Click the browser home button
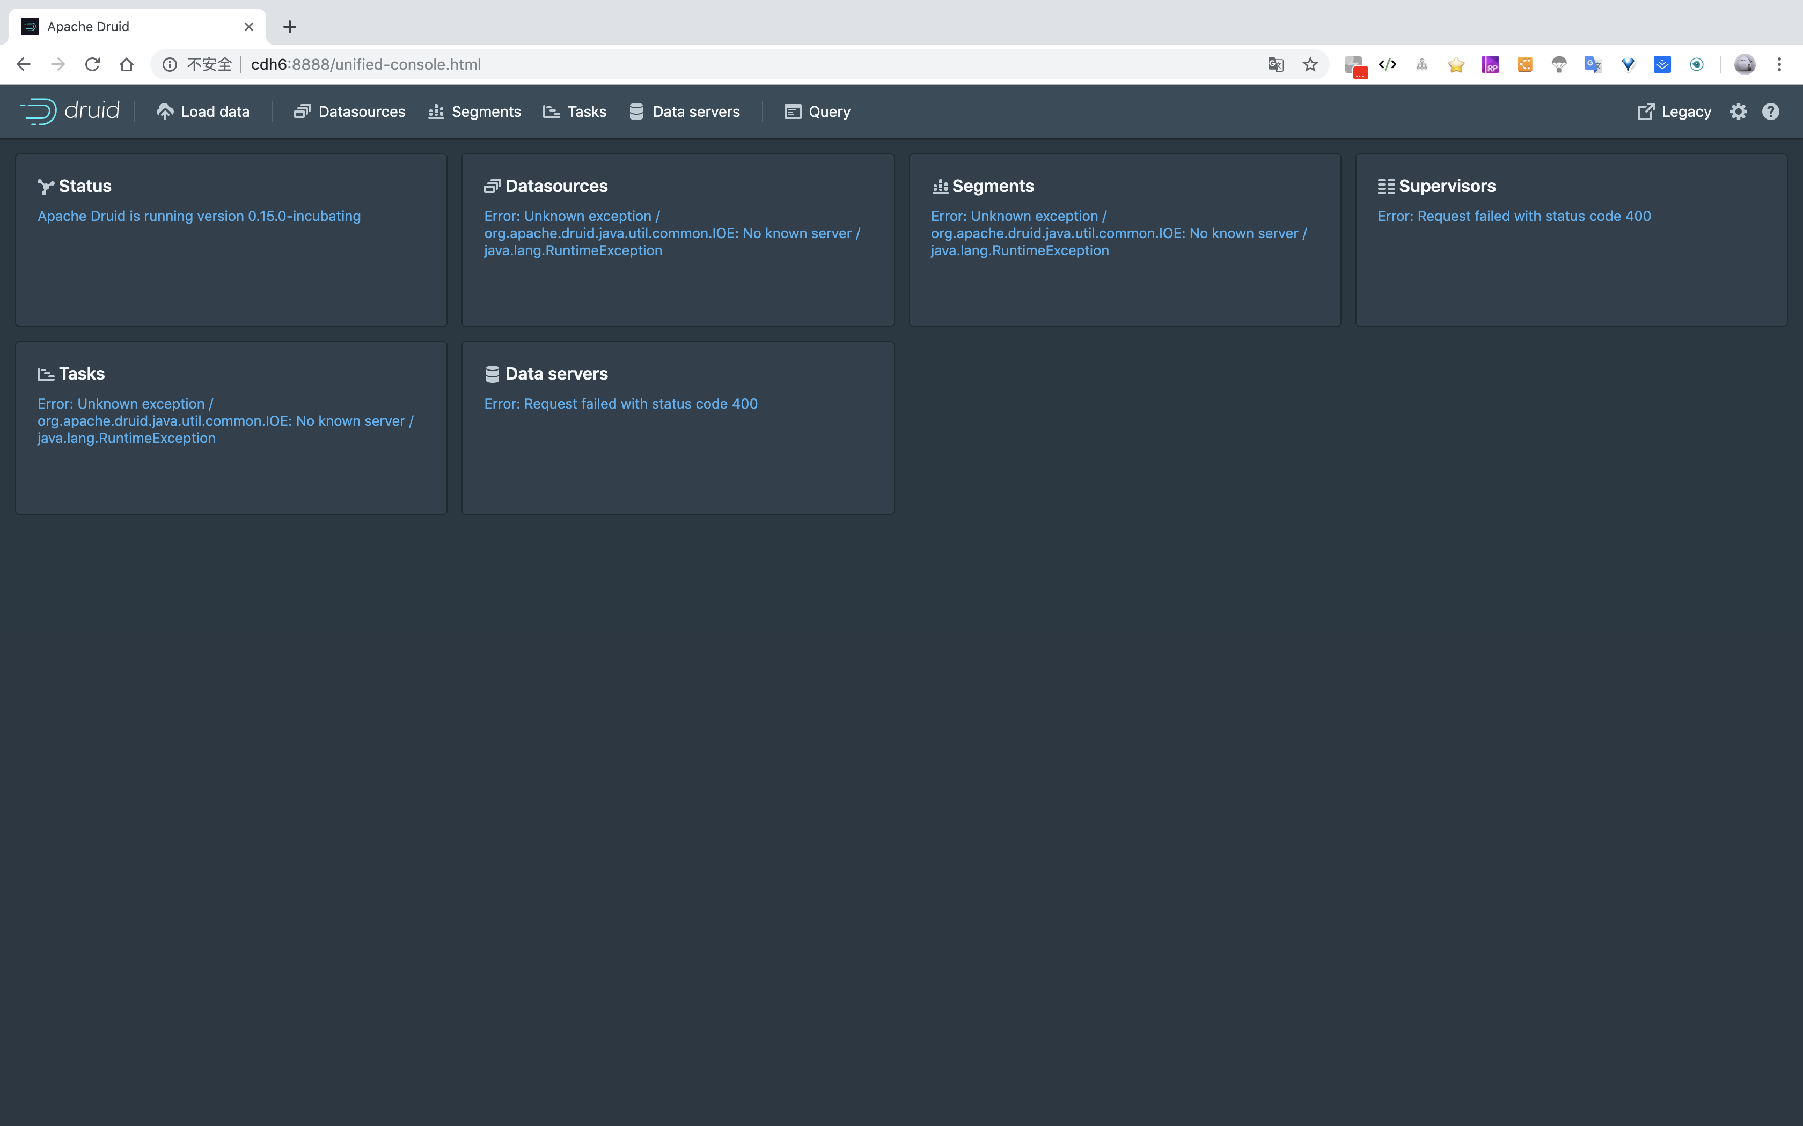This screenshot has width=1803, height=1126. pos(127,65)
